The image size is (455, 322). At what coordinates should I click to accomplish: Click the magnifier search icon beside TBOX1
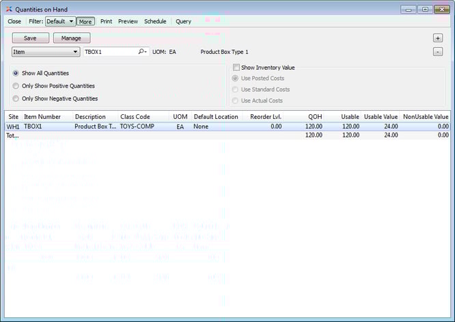142,51
